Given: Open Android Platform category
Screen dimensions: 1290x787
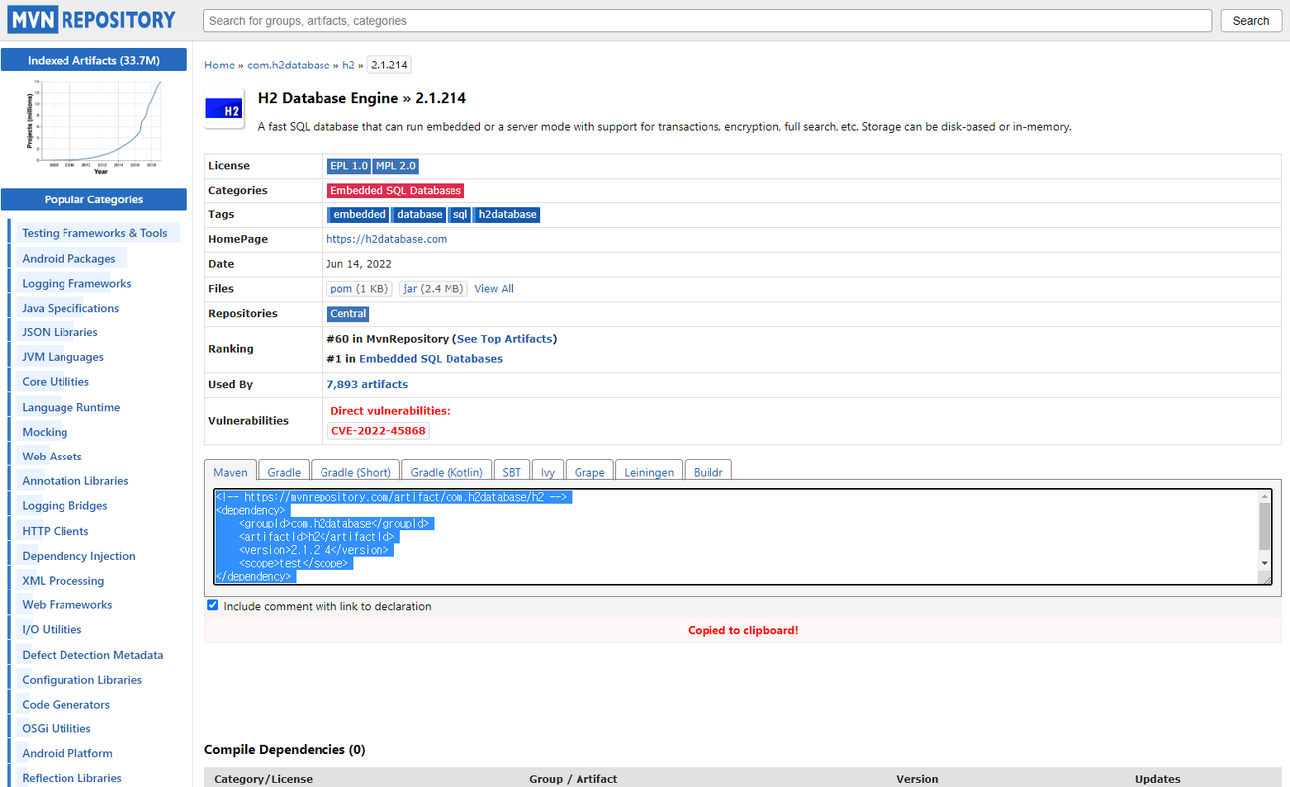Looking at the screenshot, I should point(67,754).
